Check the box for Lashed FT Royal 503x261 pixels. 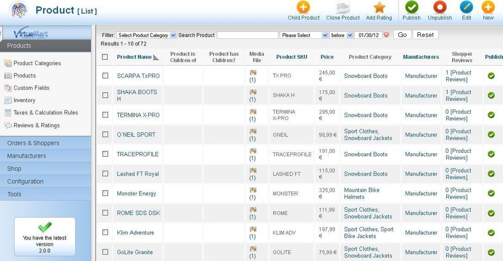click(105, 173)
